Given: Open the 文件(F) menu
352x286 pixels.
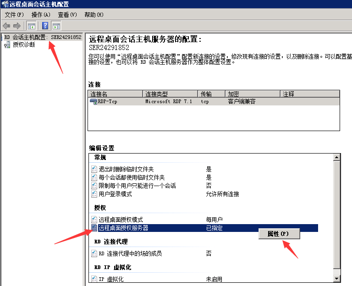Looking at the screenshot, I should pyautogui.click(x=14, y=15).
